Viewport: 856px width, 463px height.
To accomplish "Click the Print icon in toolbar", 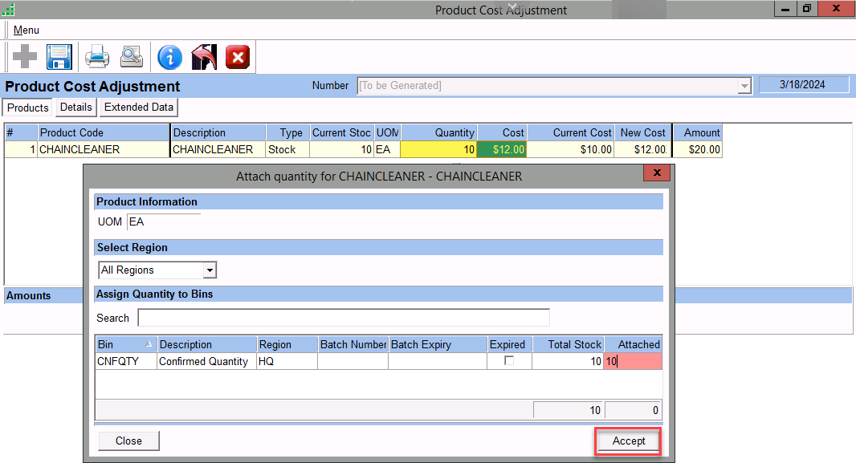I will pos(97,57).
